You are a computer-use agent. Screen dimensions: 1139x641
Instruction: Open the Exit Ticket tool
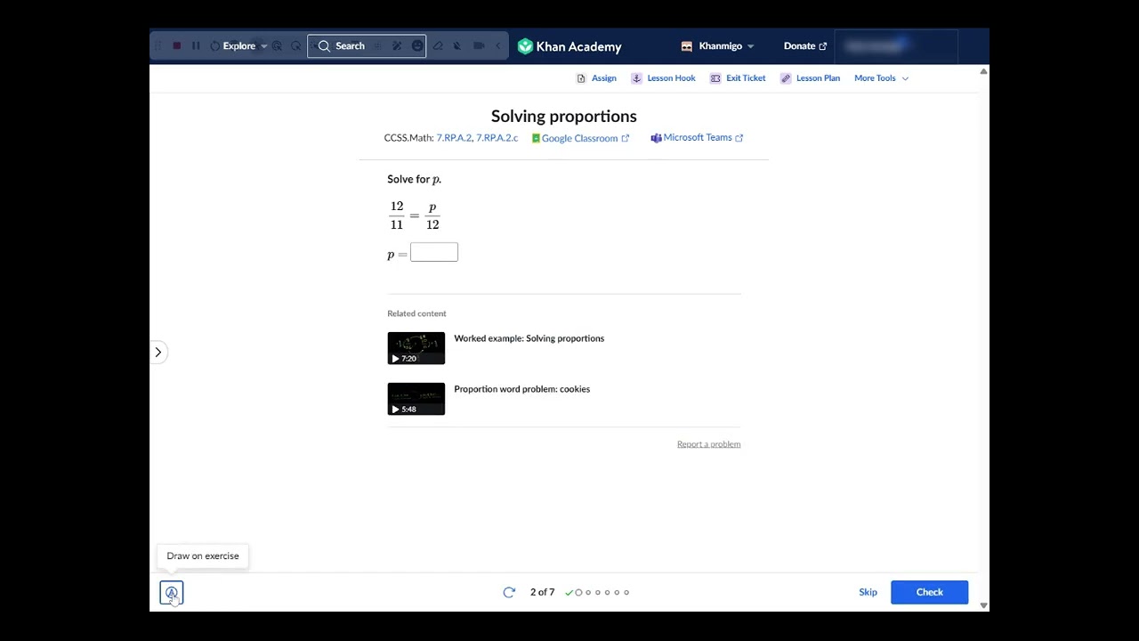[x=738, y=78]
